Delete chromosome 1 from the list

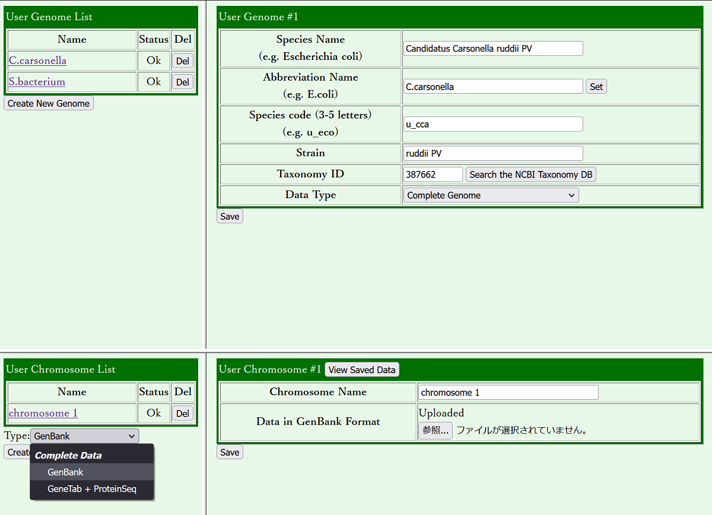(x=182, y=414)
